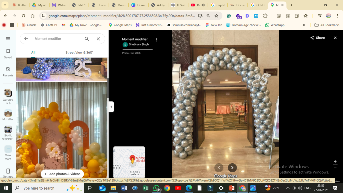Go back using search box arrow
The width and height of the screenshot is (343, 193).
26,39
